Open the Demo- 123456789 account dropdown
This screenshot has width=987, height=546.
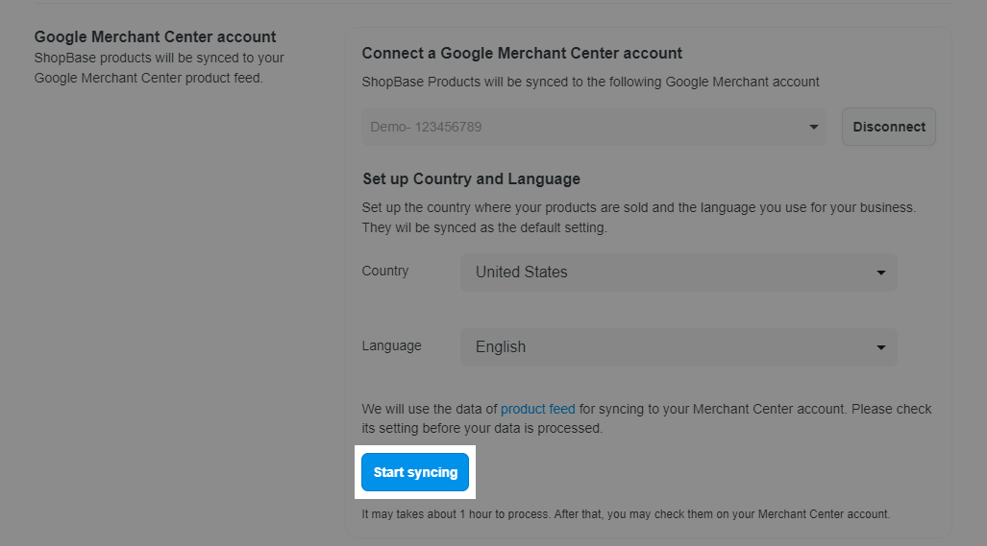click(594, 127)
